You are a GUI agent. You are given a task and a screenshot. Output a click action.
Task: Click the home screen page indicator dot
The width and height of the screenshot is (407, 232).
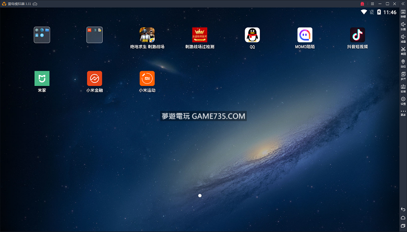[200, 195]
